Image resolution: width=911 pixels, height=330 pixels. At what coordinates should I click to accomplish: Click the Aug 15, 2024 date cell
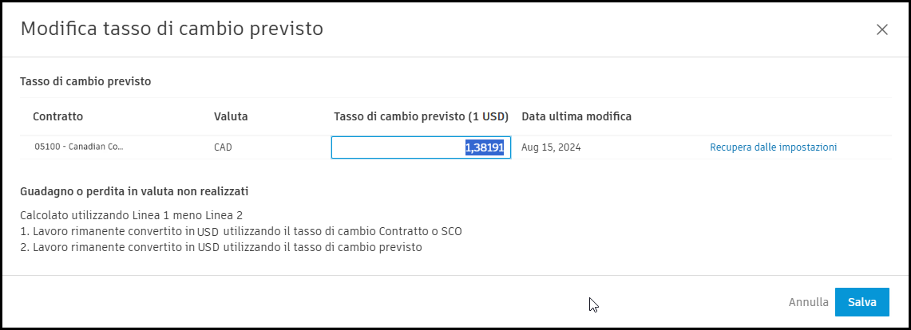pos(551,147)
